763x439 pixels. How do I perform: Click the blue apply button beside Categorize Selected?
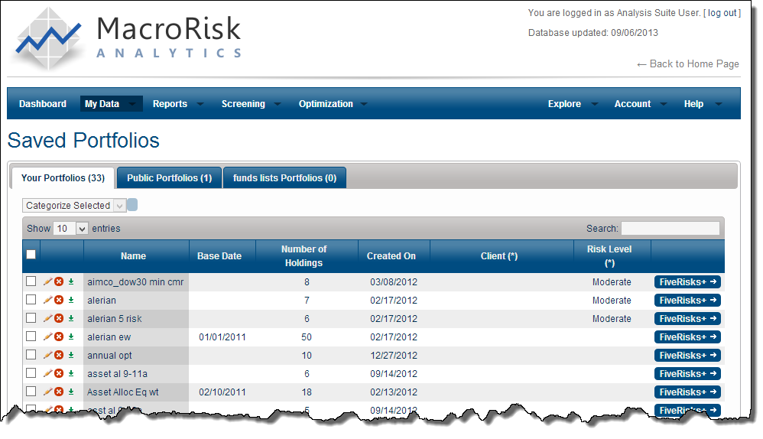[x=131, y=205]
